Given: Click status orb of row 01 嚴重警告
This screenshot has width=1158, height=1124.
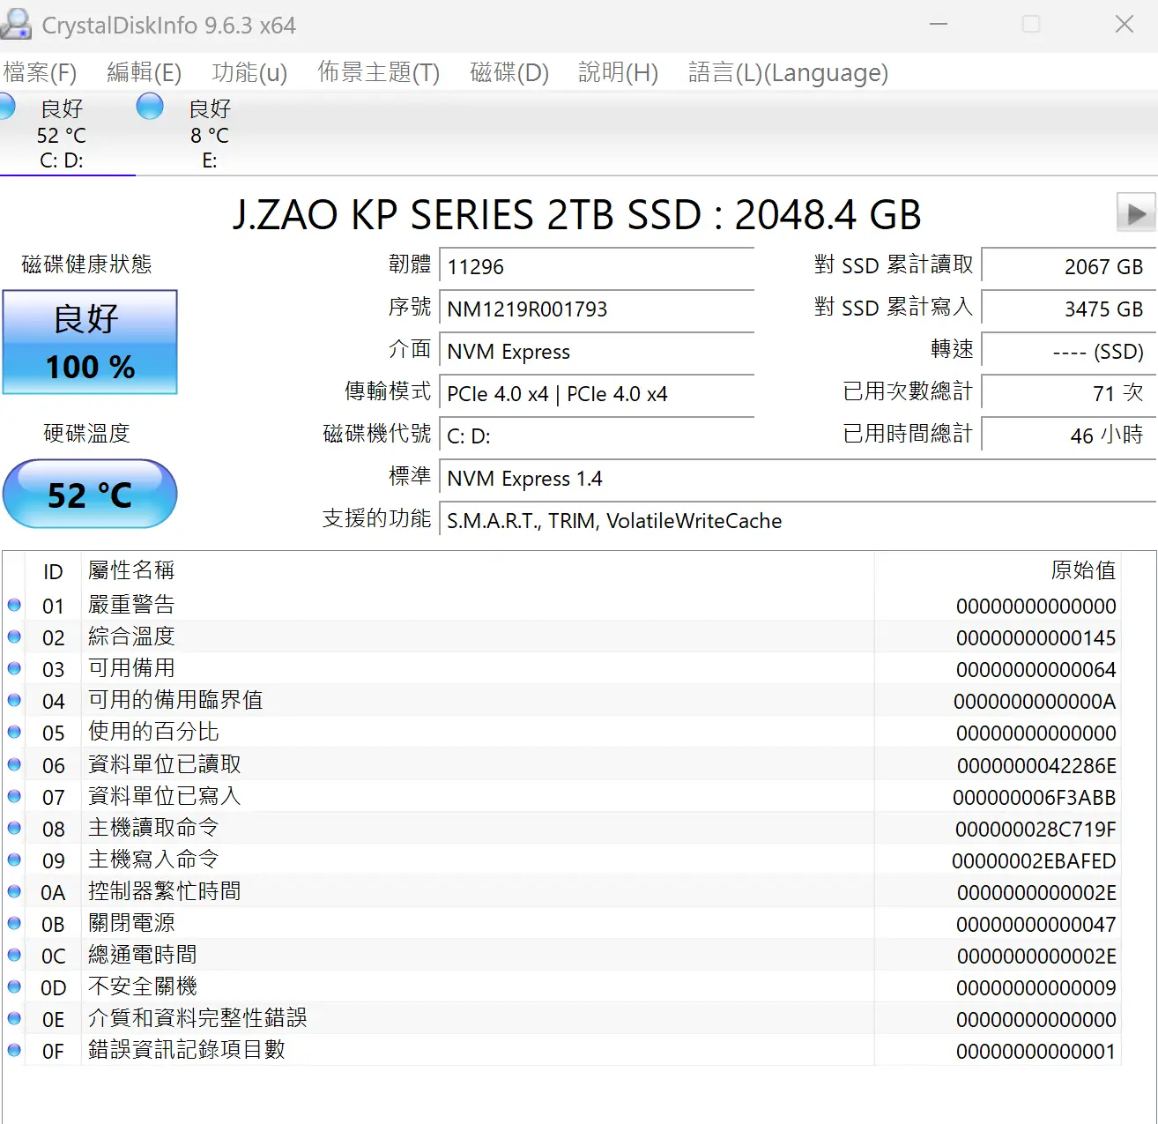Looking at the screenshot, I should [14, 605].
